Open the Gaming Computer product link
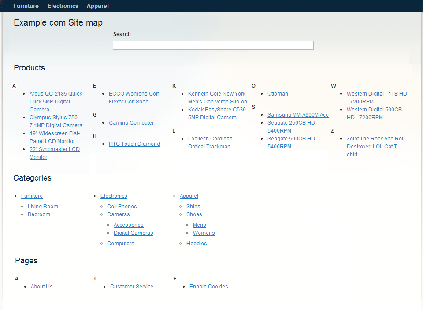The image size is (423, 310). click(x=131, y=123)
